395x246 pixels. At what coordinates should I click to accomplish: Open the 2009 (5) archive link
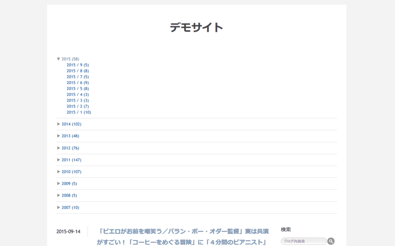(69, 184)
